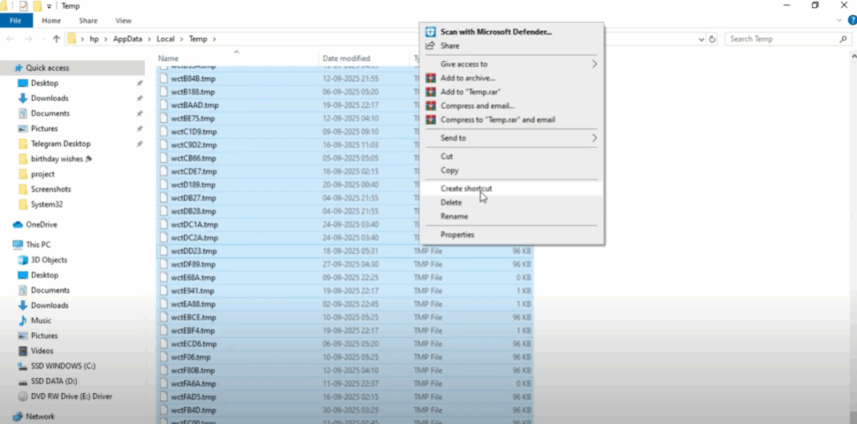Click WinRAR icon beside Add to archive
The height and width of the screenshot is (424, 857).
point(431,78)
